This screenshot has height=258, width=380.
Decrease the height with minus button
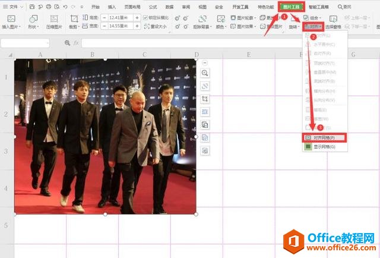[x=104, y=17]
